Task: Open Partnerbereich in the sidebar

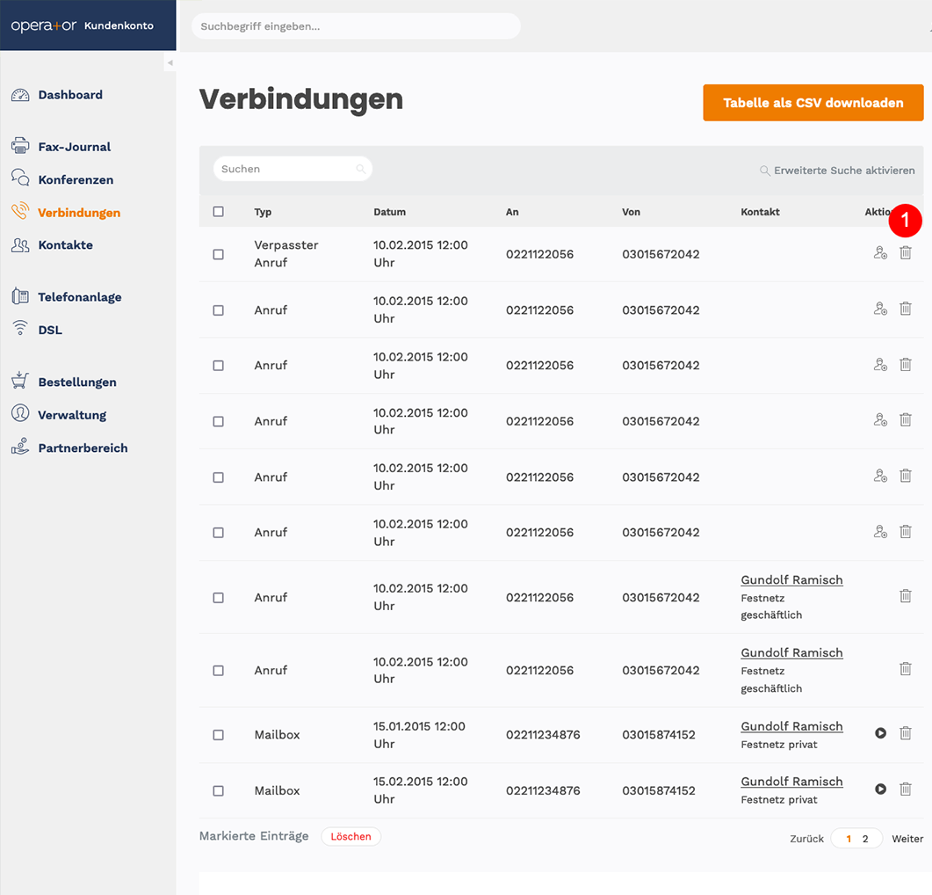Action: coord(83,448)
